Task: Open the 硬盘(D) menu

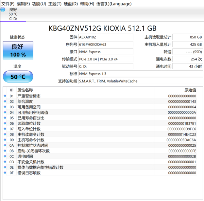Action: pyautogui.click(x=70, y=4)
